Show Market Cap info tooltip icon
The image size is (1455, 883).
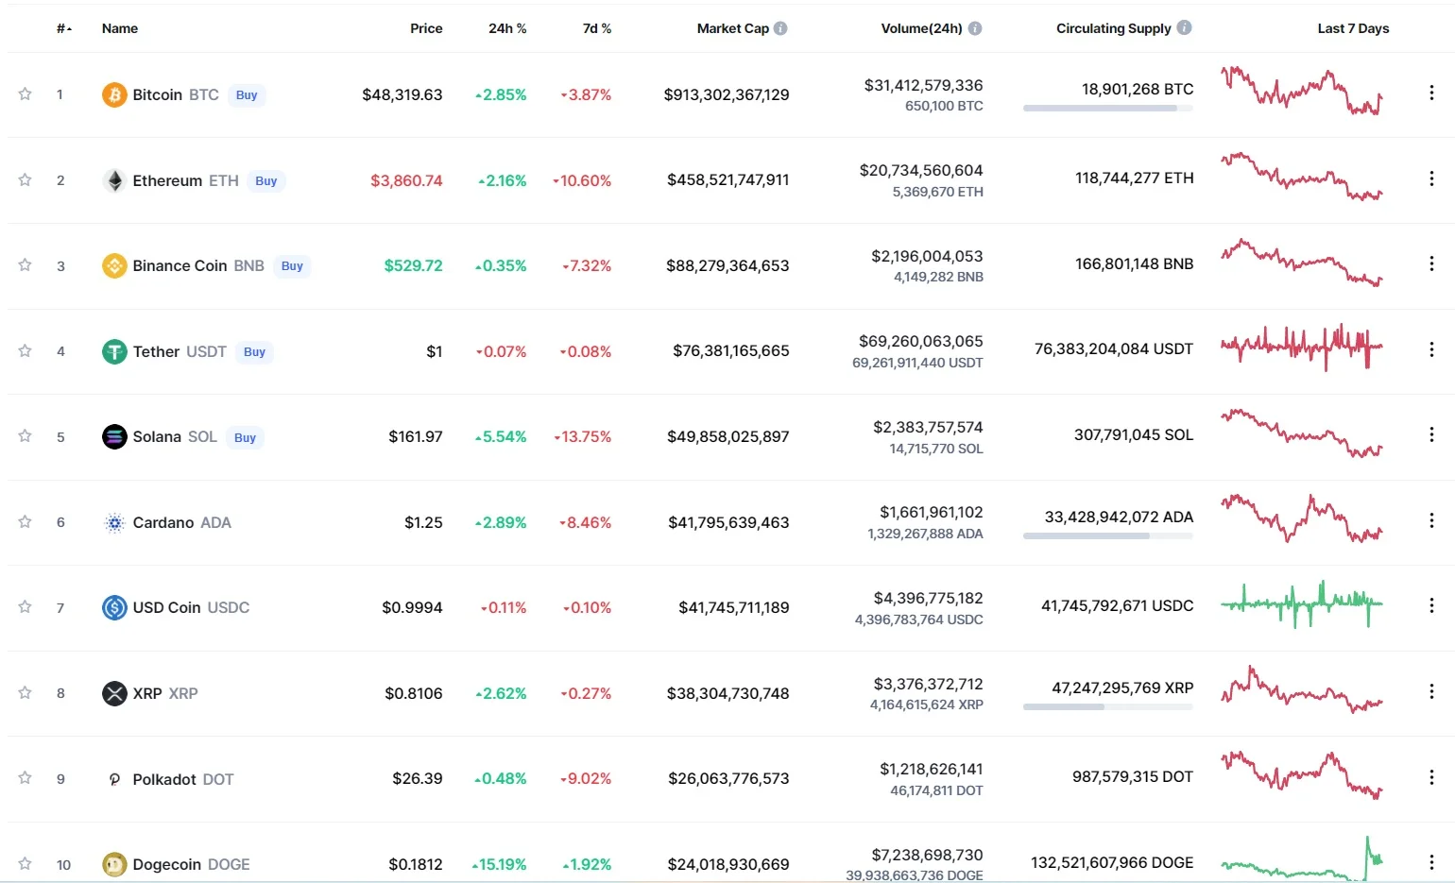pyautogui.click(x=780, y=28)
